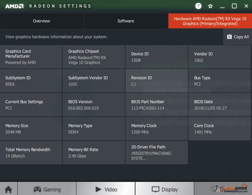
Task: Click the 2D Driver File Path tile
Action: click(x=157, y=153)
